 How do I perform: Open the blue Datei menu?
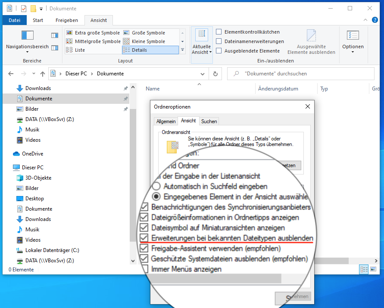pyautogui.click(x=15, y=20)
